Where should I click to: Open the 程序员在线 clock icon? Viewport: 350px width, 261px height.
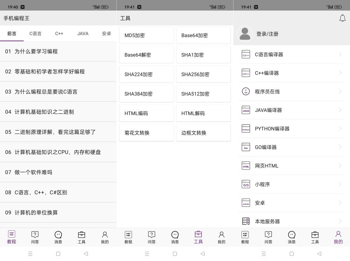[245, 91]
